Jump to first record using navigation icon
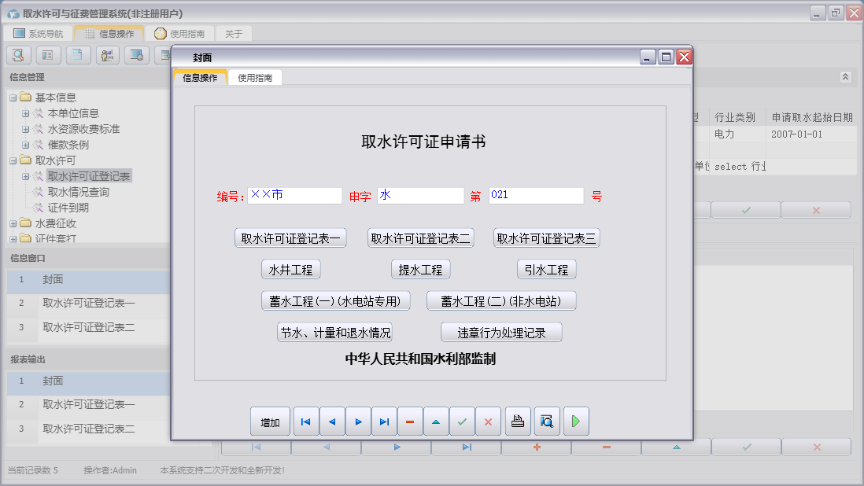This screenshot has width=864, height=486. coord(305,421)
